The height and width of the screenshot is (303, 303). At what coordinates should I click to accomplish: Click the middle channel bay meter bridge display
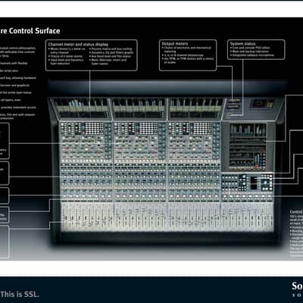[139, 108]
